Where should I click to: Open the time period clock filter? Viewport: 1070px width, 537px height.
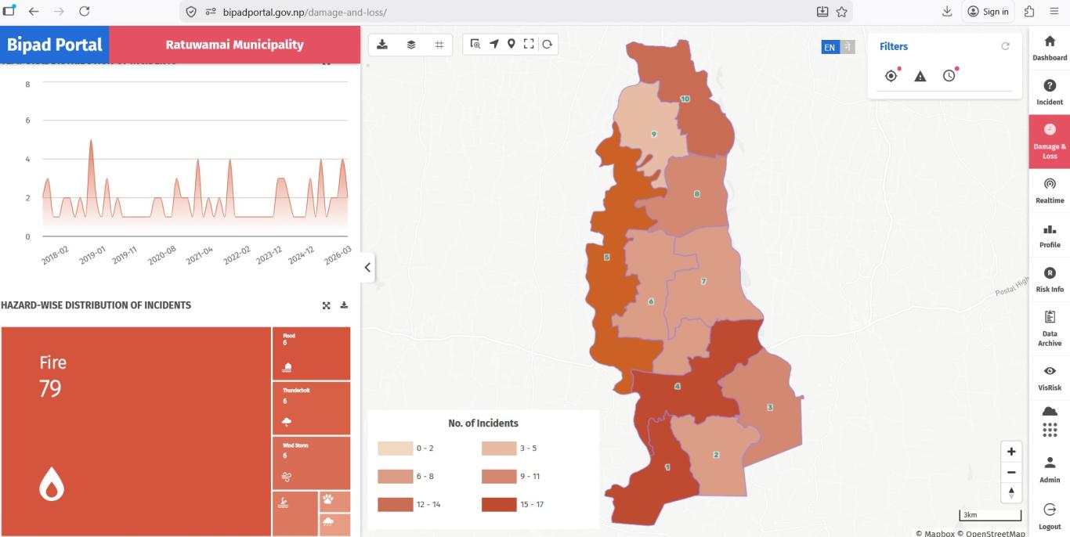[949, 76]
